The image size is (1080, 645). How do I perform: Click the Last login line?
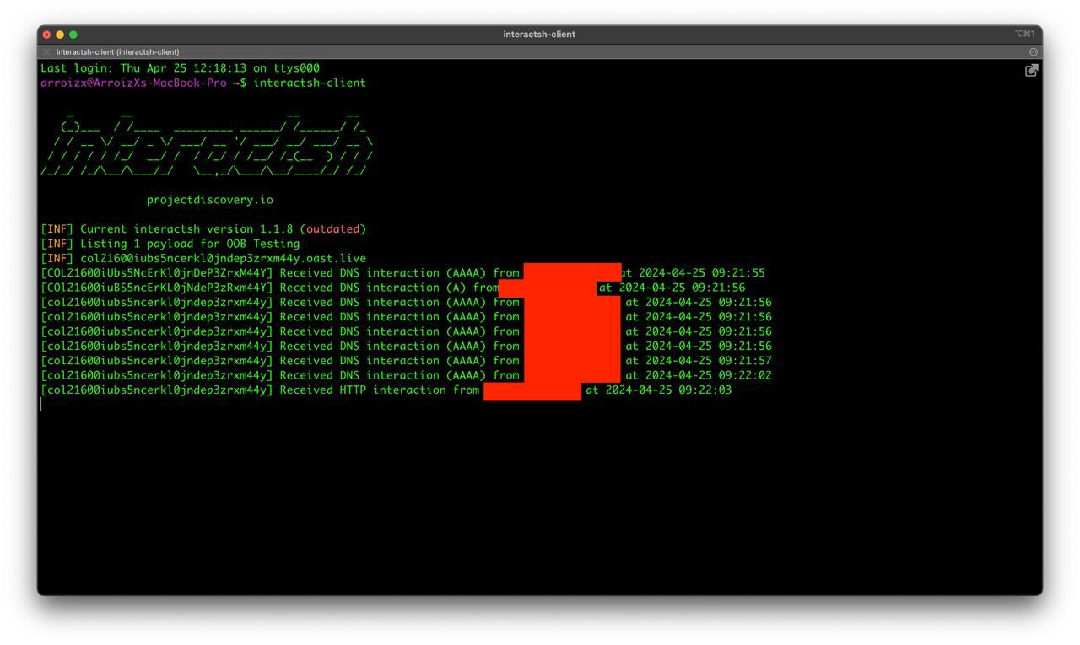tap(180, 68)
